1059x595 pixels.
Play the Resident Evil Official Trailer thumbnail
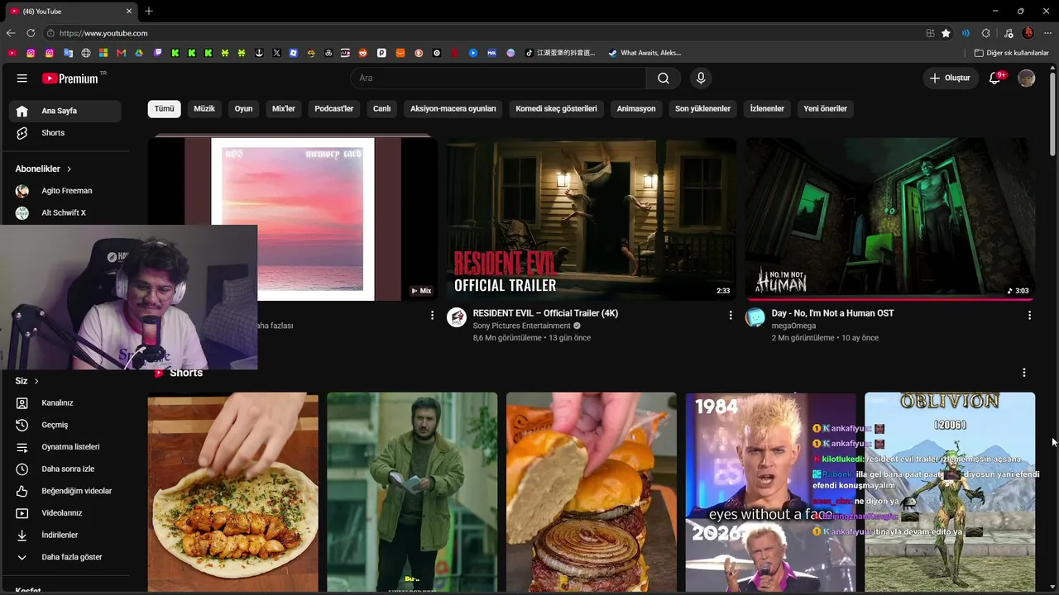tap(592, 219)
